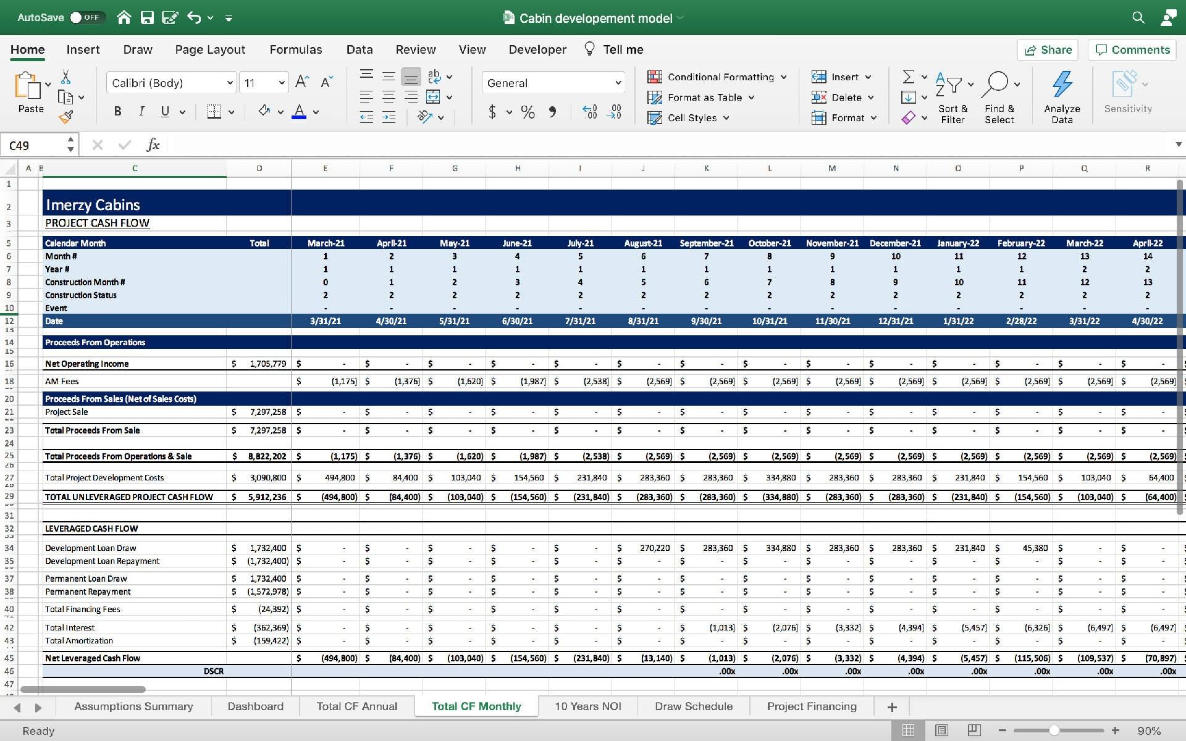Decrease font size with small A icon
The width and height of the screenshot is (1186, 741).
tap(327, 82)
